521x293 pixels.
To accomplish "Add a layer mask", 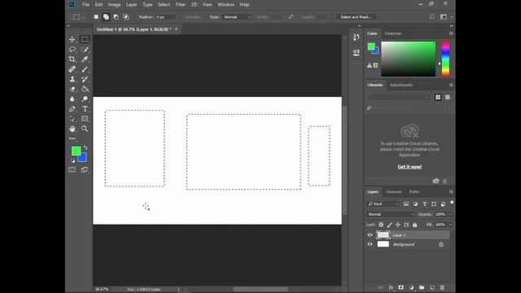I will 401,287.
